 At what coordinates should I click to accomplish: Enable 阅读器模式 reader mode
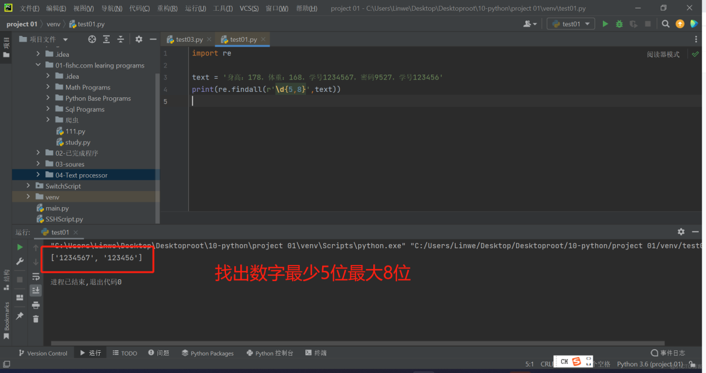click(x=663, y=54)
